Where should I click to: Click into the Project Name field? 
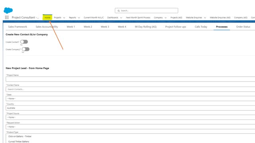pyautogui.click(x=130, y=79)
